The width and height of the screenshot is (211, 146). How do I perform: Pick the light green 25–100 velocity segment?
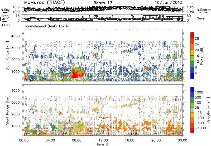point(192,105)
